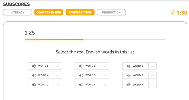
Task: Mark Word 1 as a real word
Action: pos(58,66)
